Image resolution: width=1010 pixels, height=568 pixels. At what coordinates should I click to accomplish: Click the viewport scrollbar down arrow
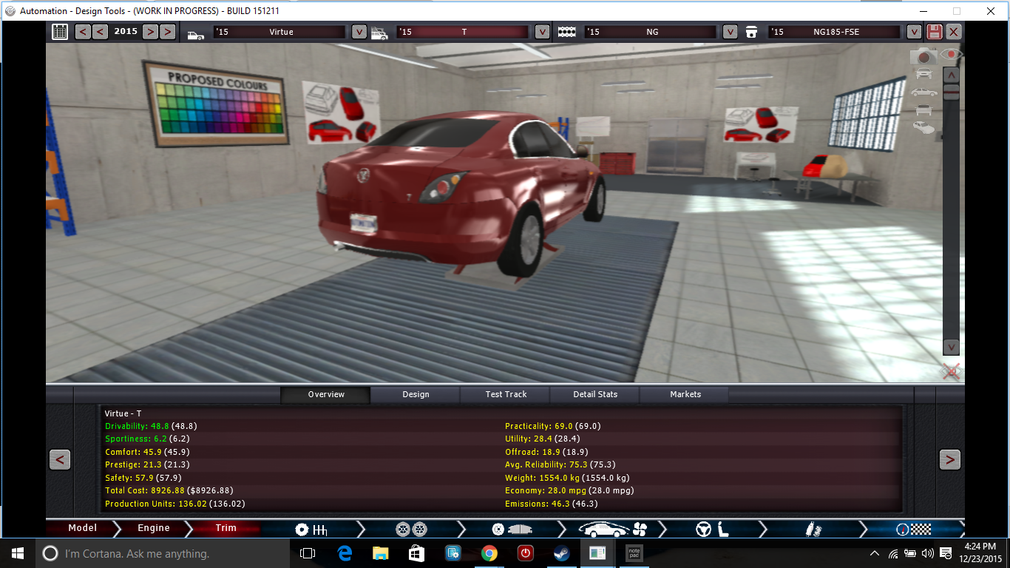(952, 347)
